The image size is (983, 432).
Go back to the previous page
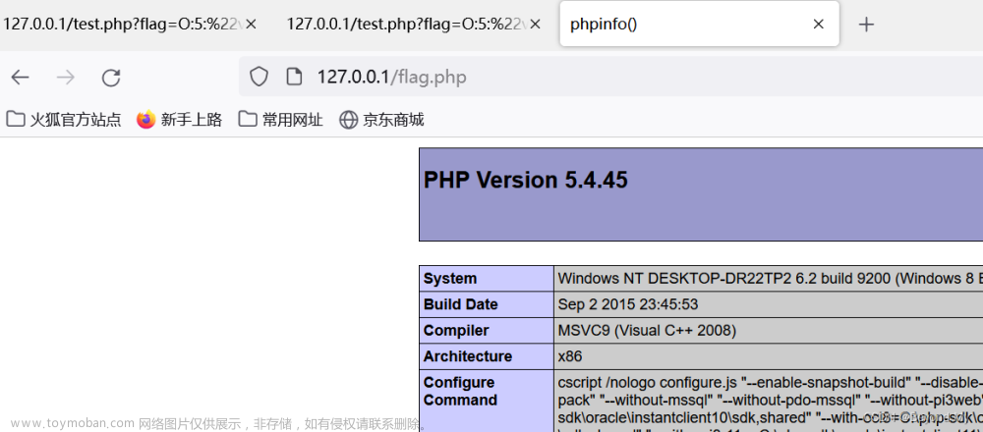pyautogui.click(x=20, y=78)
